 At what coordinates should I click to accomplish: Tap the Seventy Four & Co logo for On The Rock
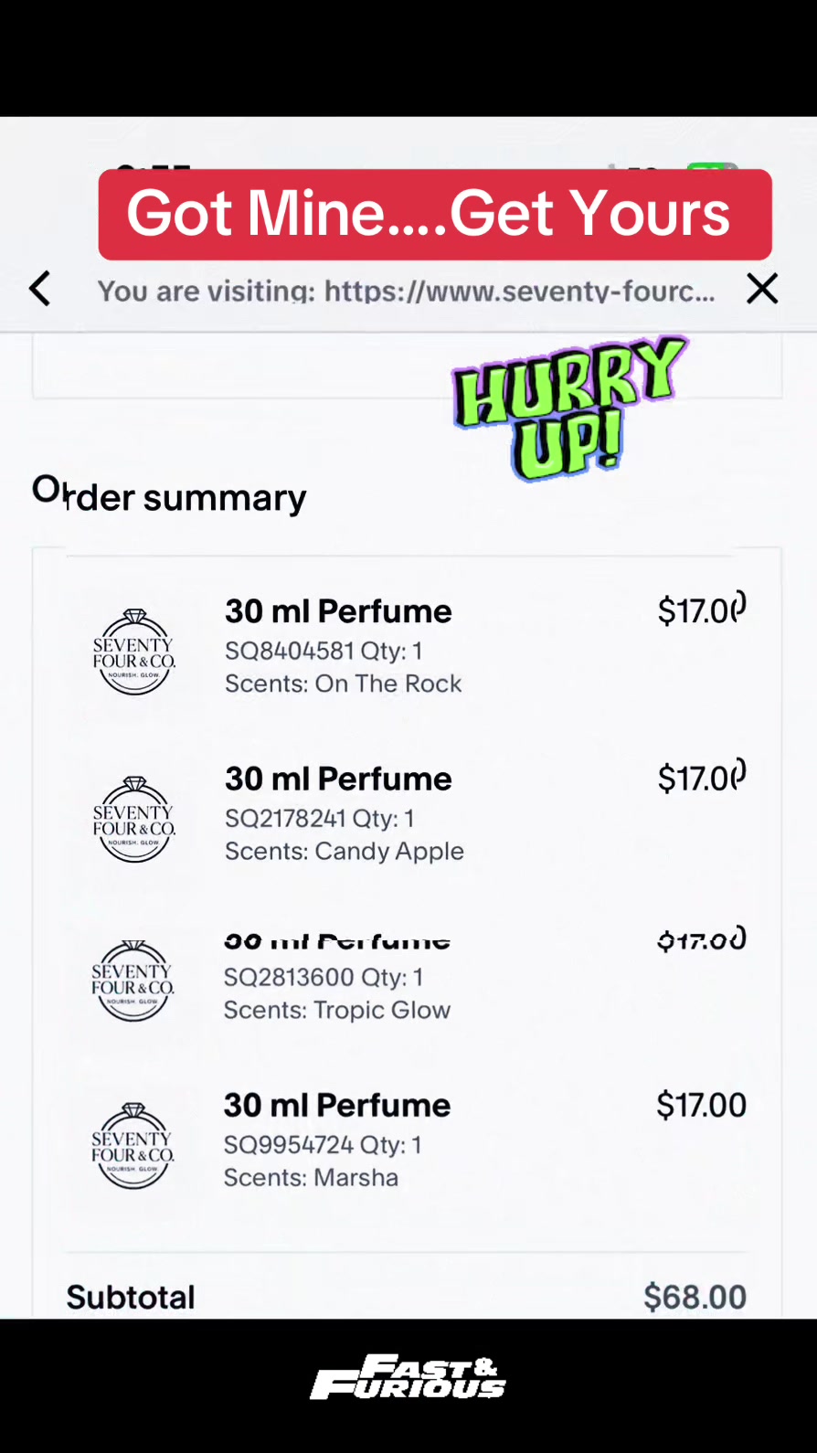pyautogui.click(x=134, y=652)
